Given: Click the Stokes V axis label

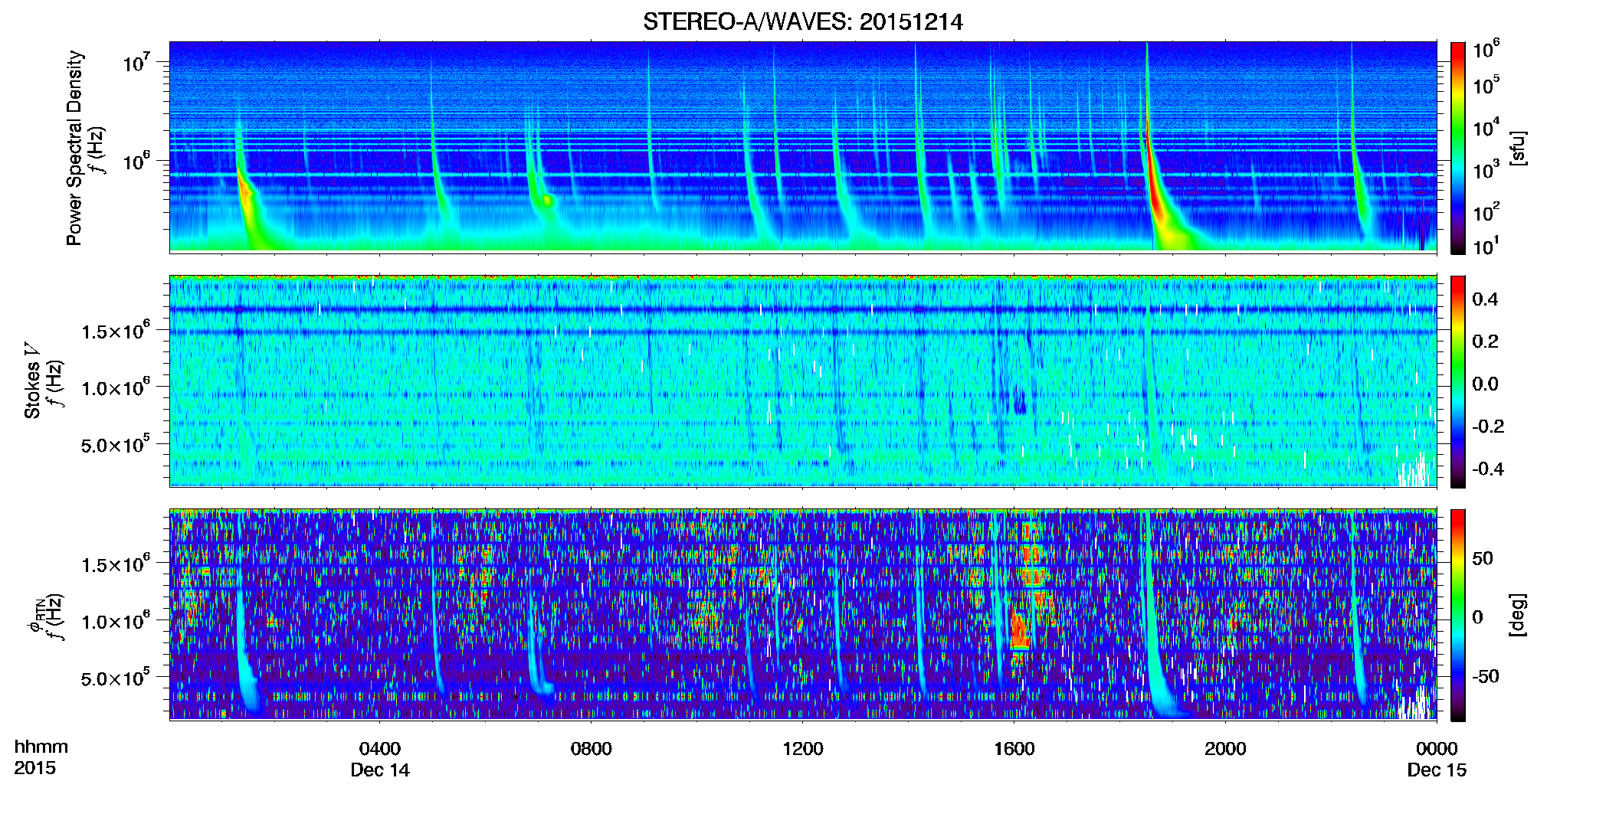Looking at the screenshot, I should (x=32, y=381).
